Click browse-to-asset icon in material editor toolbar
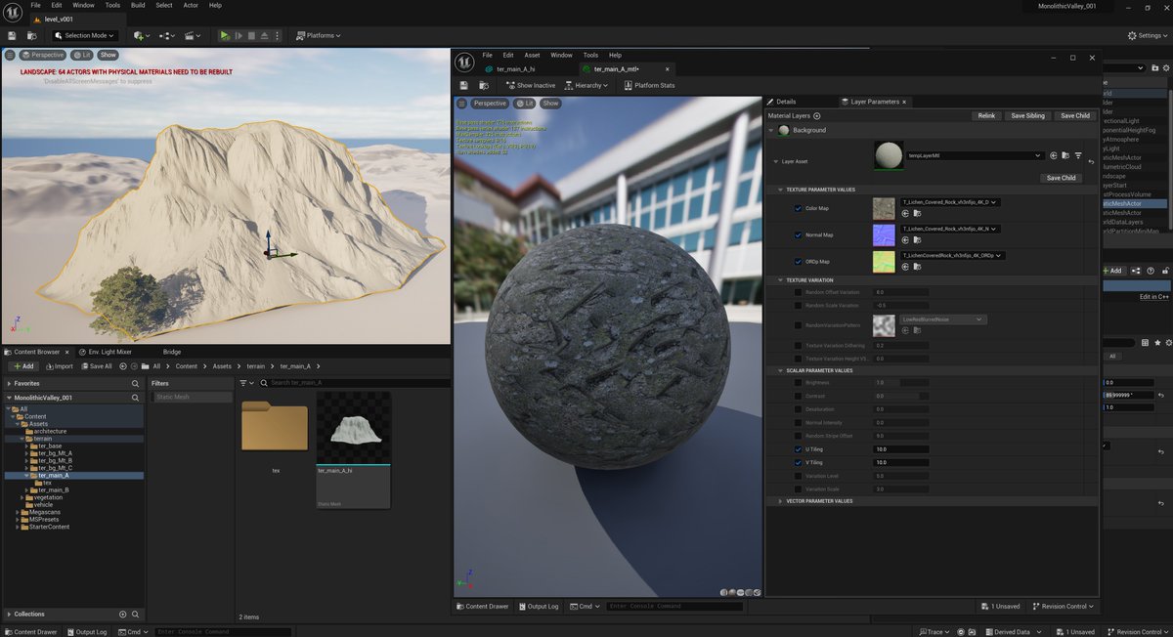 tap(484, 85)
